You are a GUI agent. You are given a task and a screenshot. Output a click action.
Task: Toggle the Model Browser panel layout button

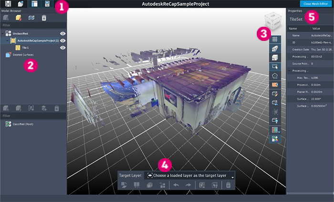tap(34, 4)
